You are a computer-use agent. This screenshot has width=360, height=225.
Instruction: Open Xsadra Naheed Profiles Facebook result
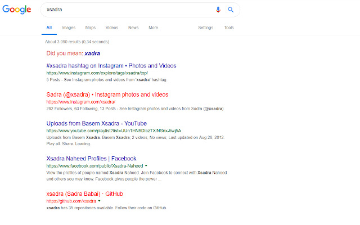click(91, 159)
